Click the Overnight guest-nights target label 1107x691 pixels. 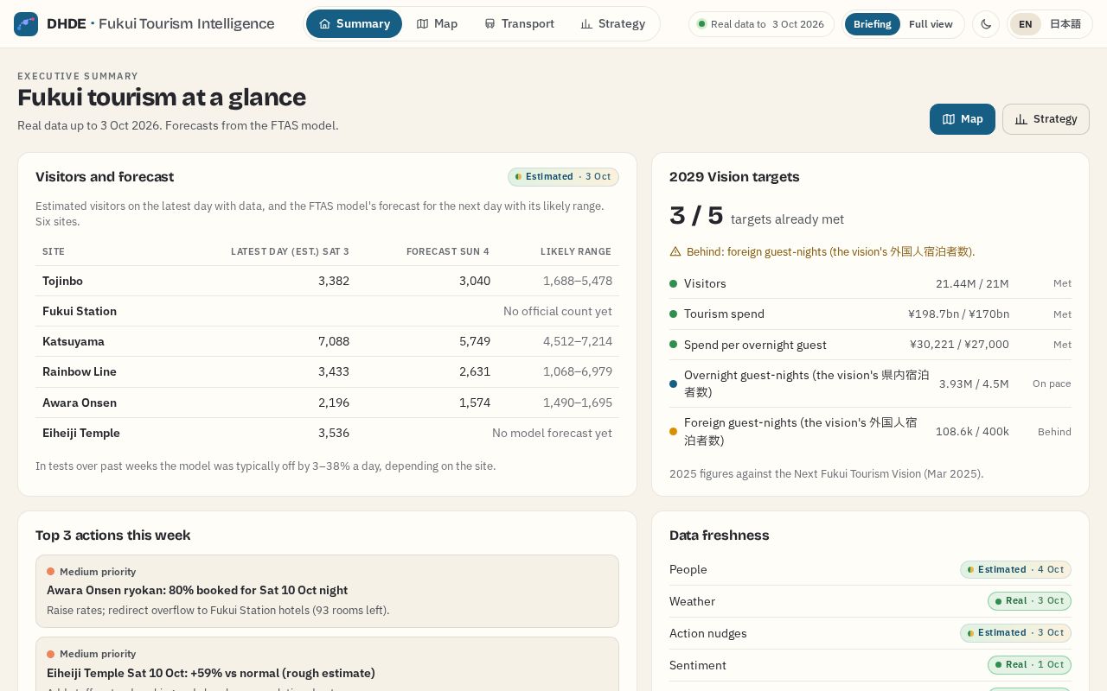(x=807, y=384)
